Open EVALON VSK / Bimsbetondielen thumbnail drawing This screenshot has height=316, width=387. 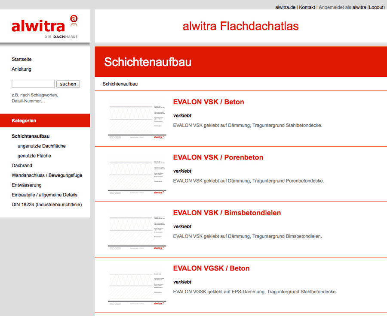[137, 230]
